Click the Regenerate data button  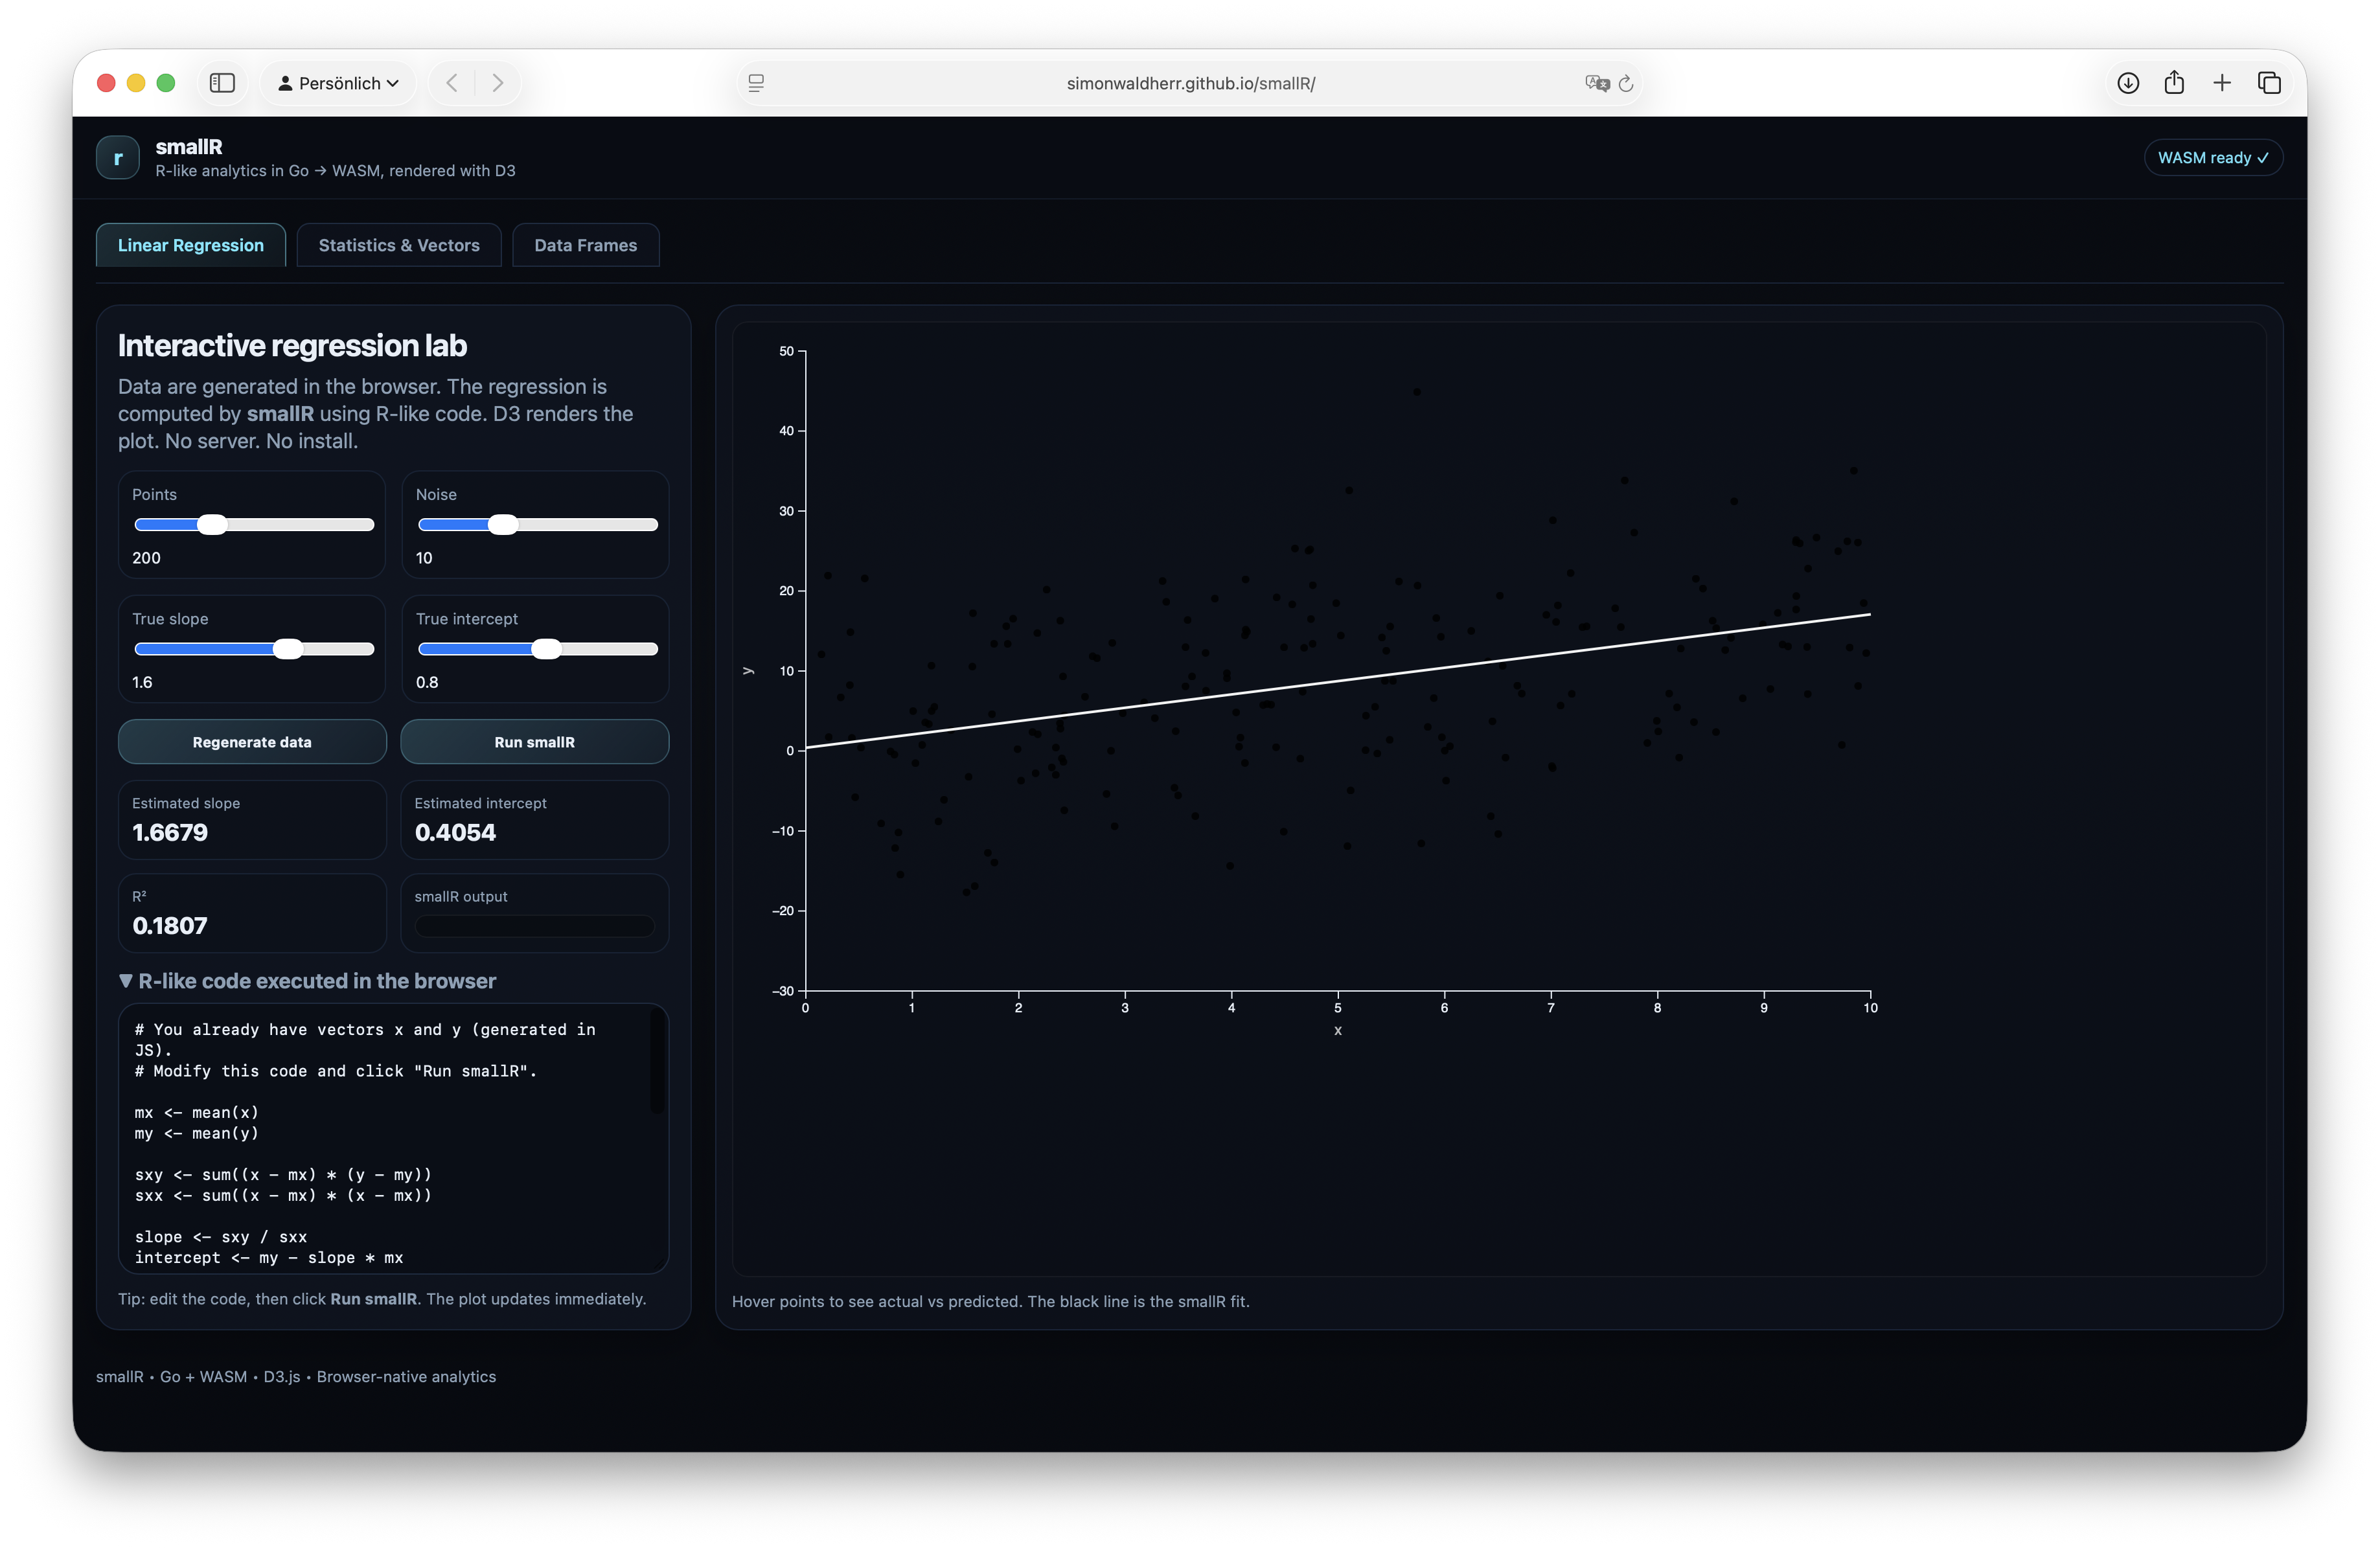pyautogui.click(x=252, y=742)
